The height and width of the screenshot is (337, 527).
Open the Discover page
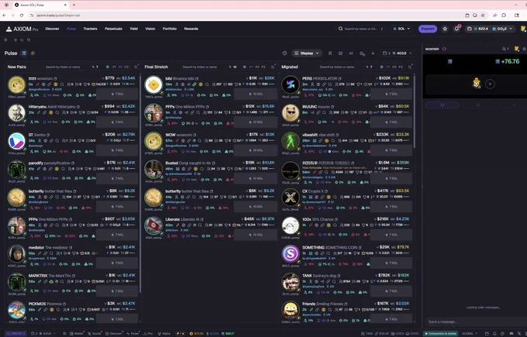[52, 29]
